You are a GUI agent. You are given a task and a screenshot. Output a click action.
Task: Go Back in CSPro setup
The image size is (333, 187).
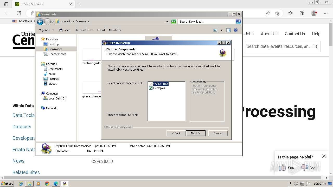click(176, 133)
